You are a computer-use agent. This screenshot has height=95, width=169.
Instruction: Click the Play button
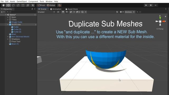(146, 5)
